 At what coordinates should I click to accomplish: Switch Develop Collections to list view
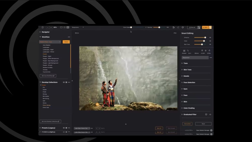tap(66, 82)
